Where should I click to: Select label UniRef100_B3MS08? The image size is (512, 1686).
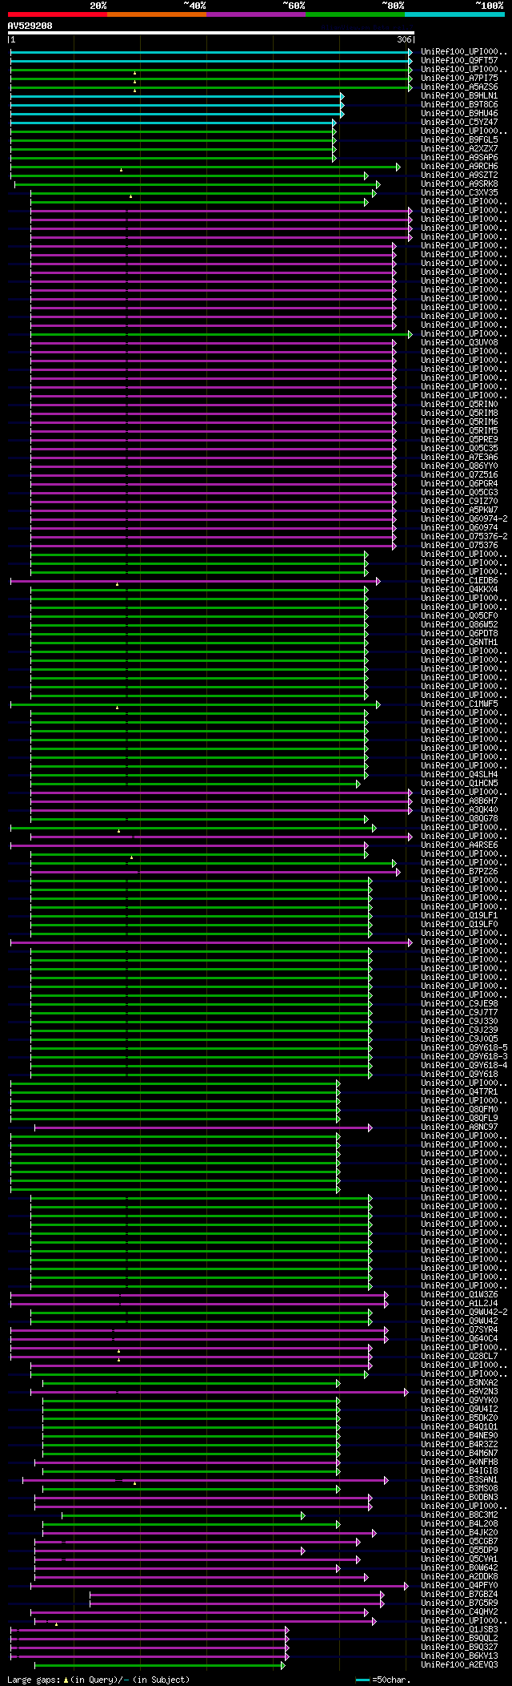tap(459, 1488)
